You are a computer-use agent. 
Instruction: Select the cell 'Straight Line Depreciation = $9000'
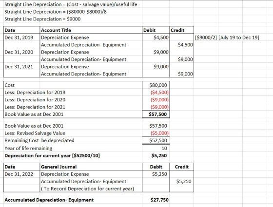point(42,19)
